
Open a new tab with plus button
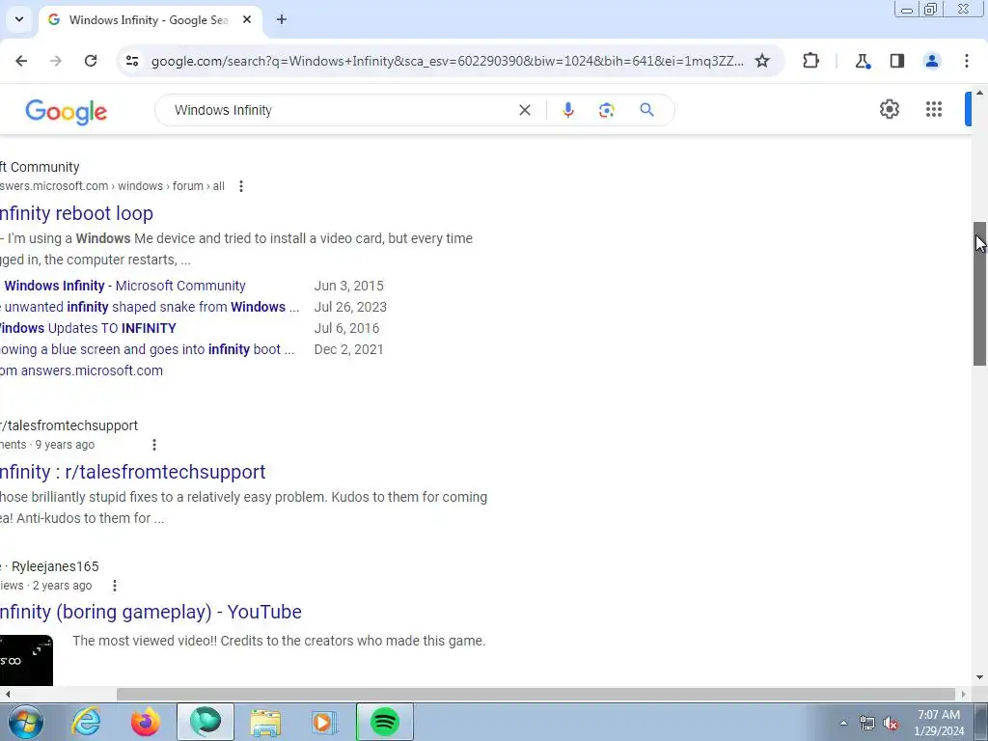click(282, 20)
